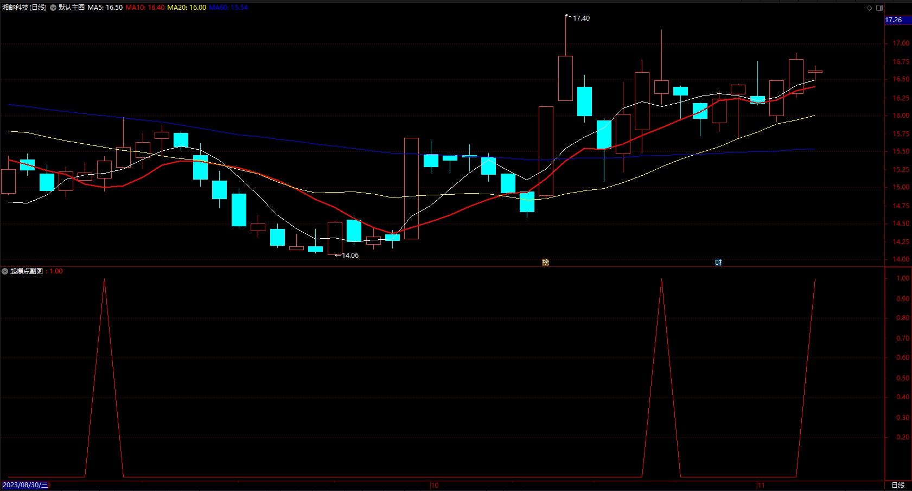Select the MA5: 16.50 label
Viewport: 912px width, 491px height.
tap(105, 8)
